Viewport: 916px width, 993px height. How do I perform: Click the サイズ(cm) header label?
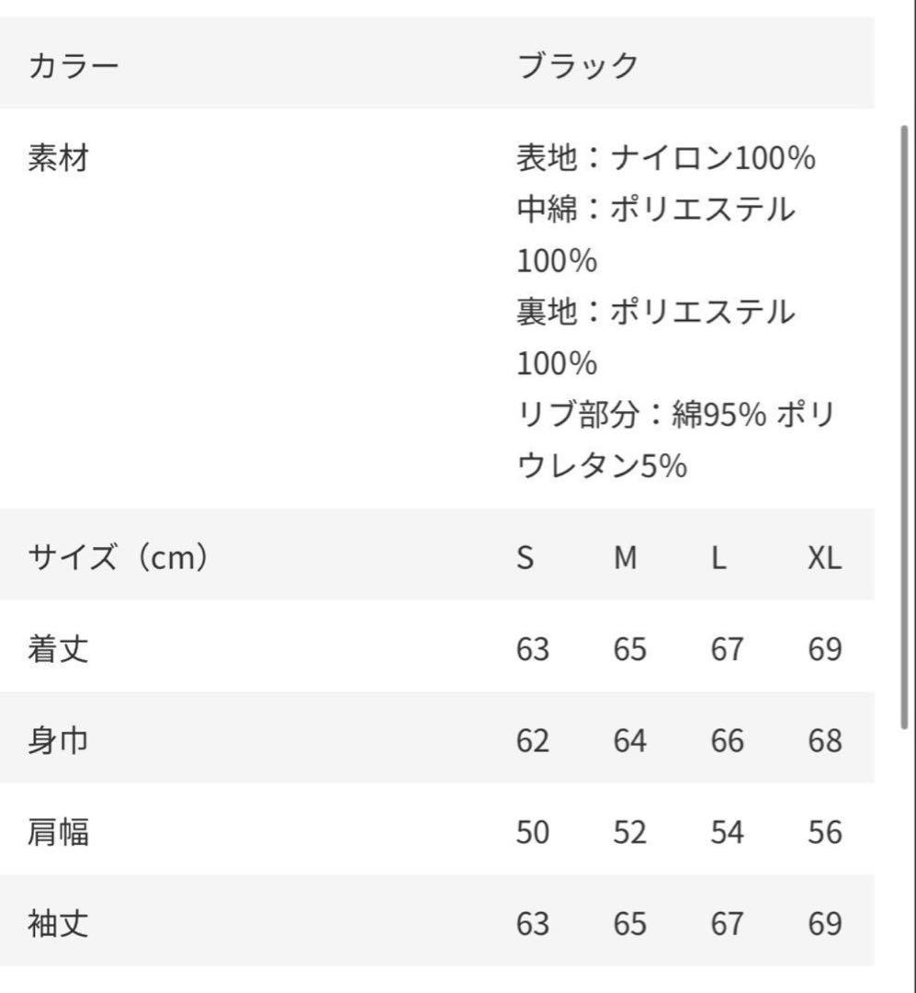coord(119,557)
